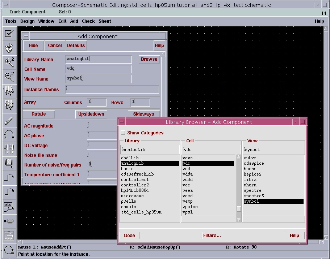This screenshot has width=330, height=259.
Task: Click the Save icon with down arrow
Action: (x=9, y=48)
